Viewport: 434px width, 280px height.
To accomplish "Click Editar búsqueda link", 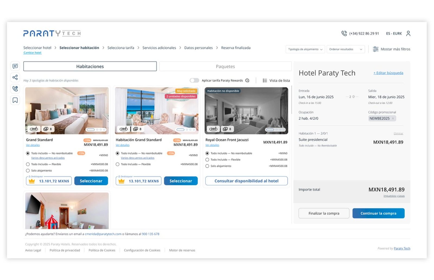I will coord(388,73).
